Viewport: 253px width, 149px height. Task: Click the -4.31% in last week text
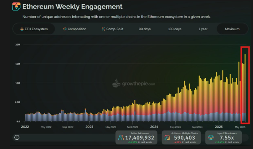[x=185, y=142]
